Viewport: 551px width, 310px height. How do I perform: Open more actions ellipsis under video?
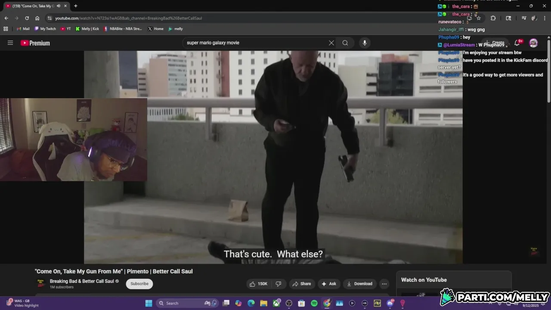click(x=384, y=284)
